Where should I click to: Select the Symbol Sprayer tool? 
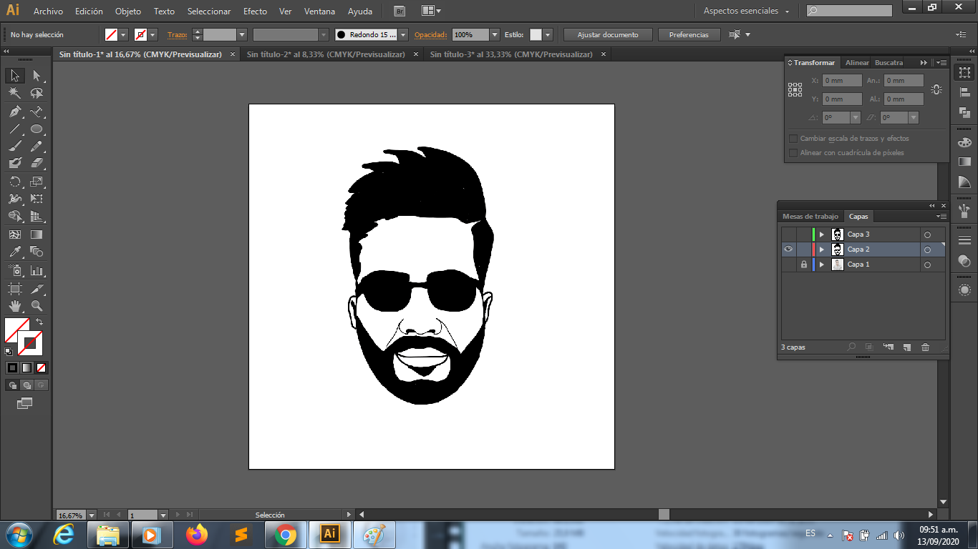[15, 271]
